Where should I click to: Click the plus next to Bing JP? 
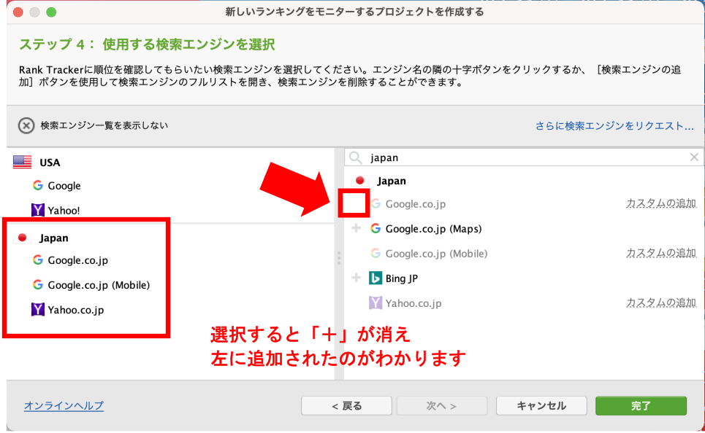pos(356,278)
